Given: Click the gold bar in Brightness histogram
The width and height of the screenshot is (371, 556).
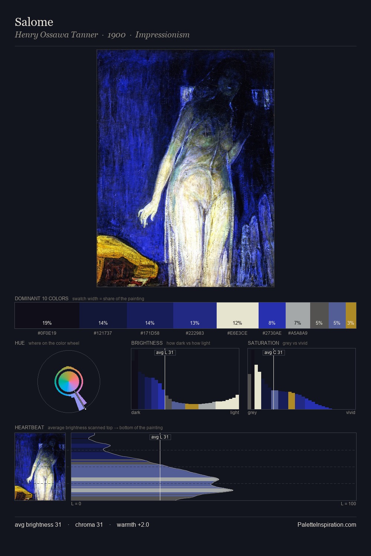Looking at the screenshot, I should tap(192, 407).
